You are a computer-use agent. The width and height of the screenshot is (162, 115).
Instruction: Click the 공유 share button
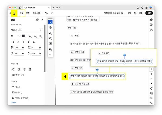pos(149,13)
